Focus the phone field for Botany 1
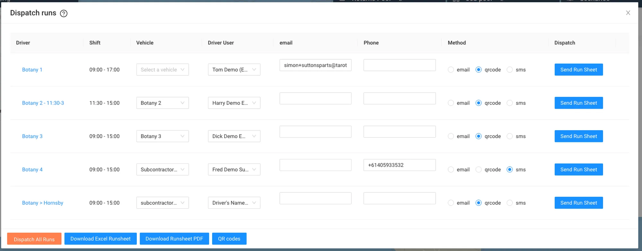This screenshot has width=642, height=251. click(x=400, y=65)
